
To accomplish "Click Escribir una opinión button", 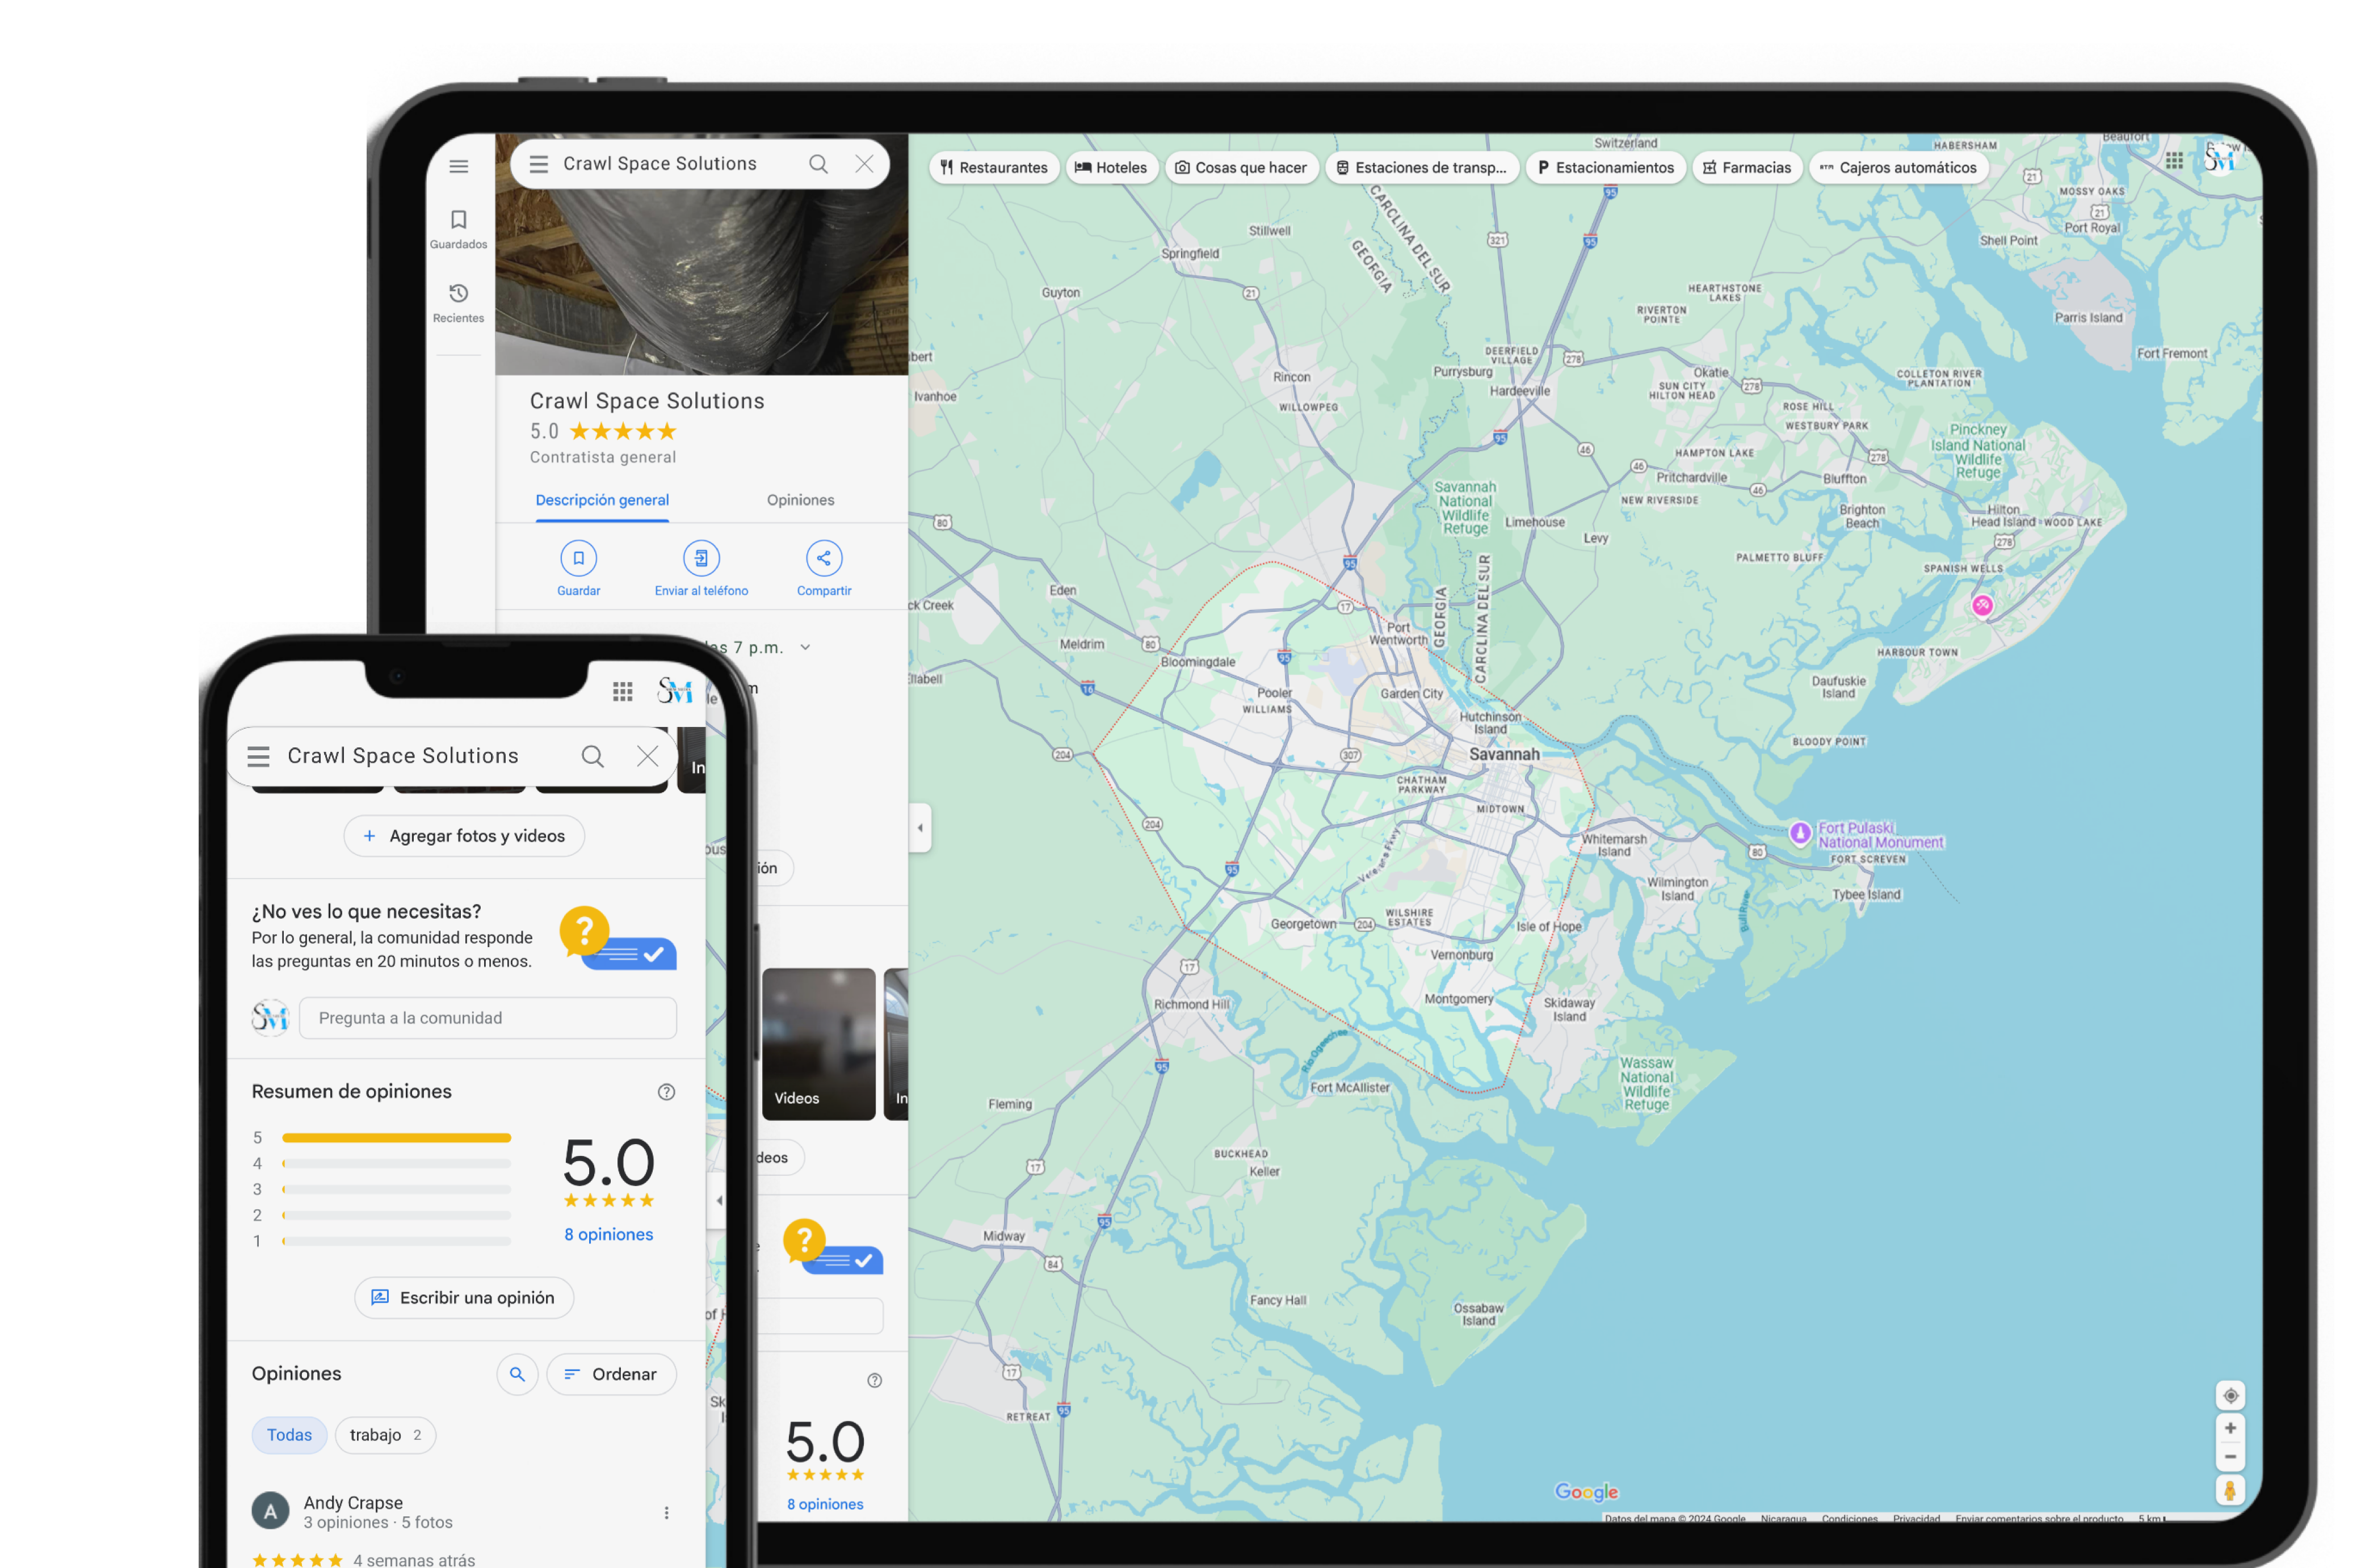I will (464, 1298).
